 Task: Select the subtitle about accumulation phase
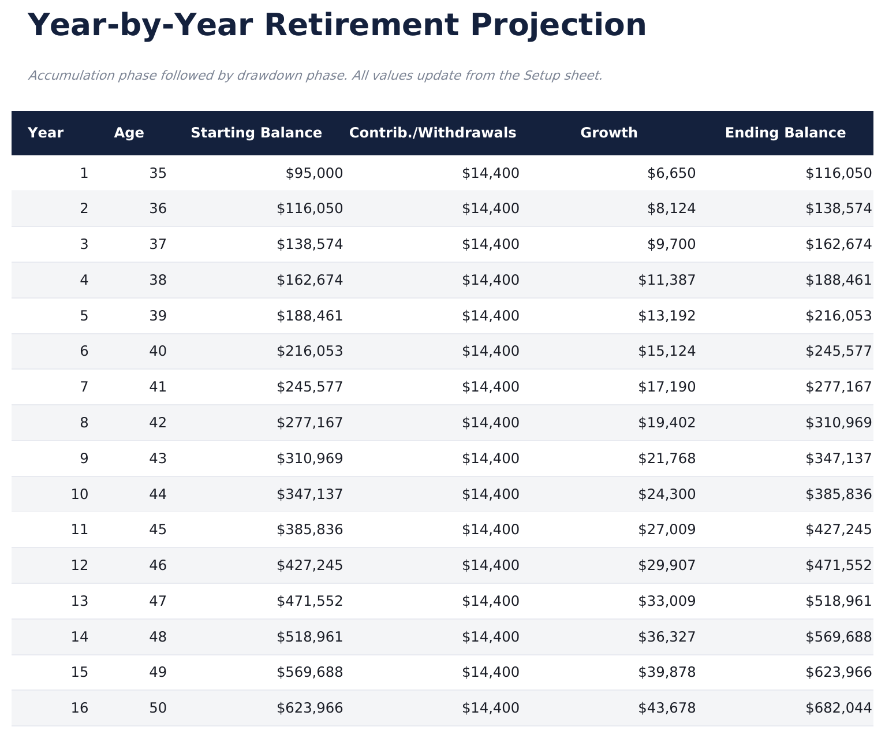click(315, 76)
